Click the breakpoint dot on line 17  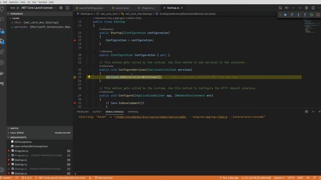[75, 40]
